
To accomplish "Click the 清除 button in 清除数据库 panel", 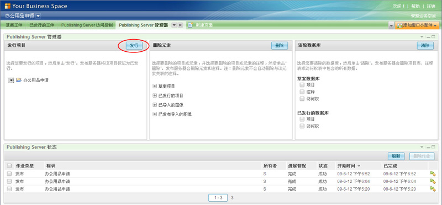I will click(425, 46).
